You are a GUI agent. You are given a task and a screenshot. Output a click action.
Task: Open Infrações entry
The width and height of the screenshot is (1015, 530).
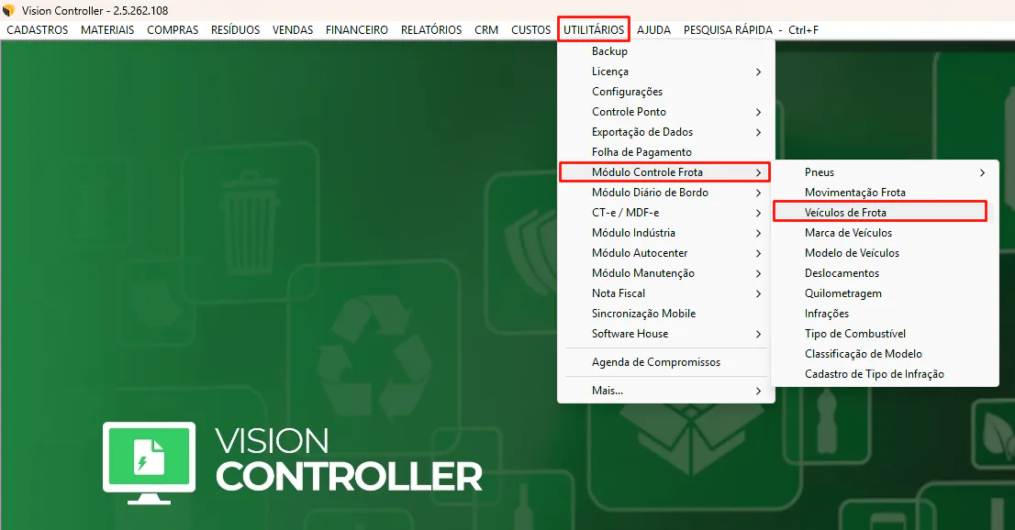pos(885,314)
